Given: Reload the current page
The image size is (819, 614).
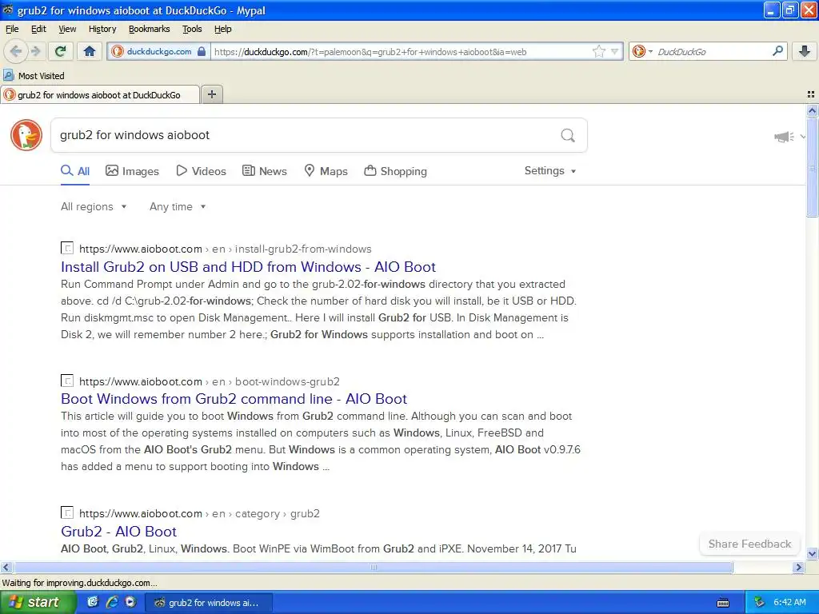Looking at the screenshot, I should [60, 51].
